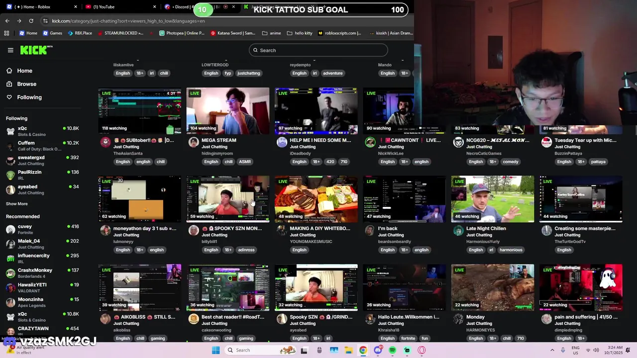Open the YOUNGMAKESMUSIC channel name
Screen dimensions: 637x358
click(x=311, y=242)
